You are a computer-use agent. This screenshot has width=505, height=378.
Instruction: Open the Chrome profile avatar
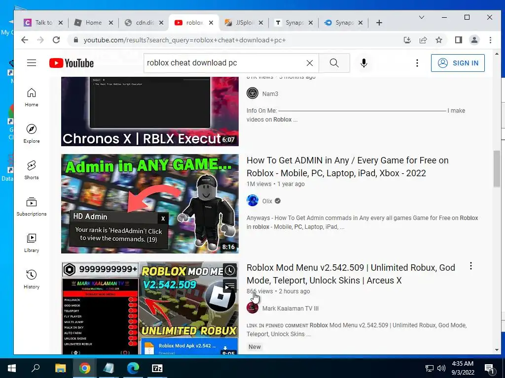[474, 40]
